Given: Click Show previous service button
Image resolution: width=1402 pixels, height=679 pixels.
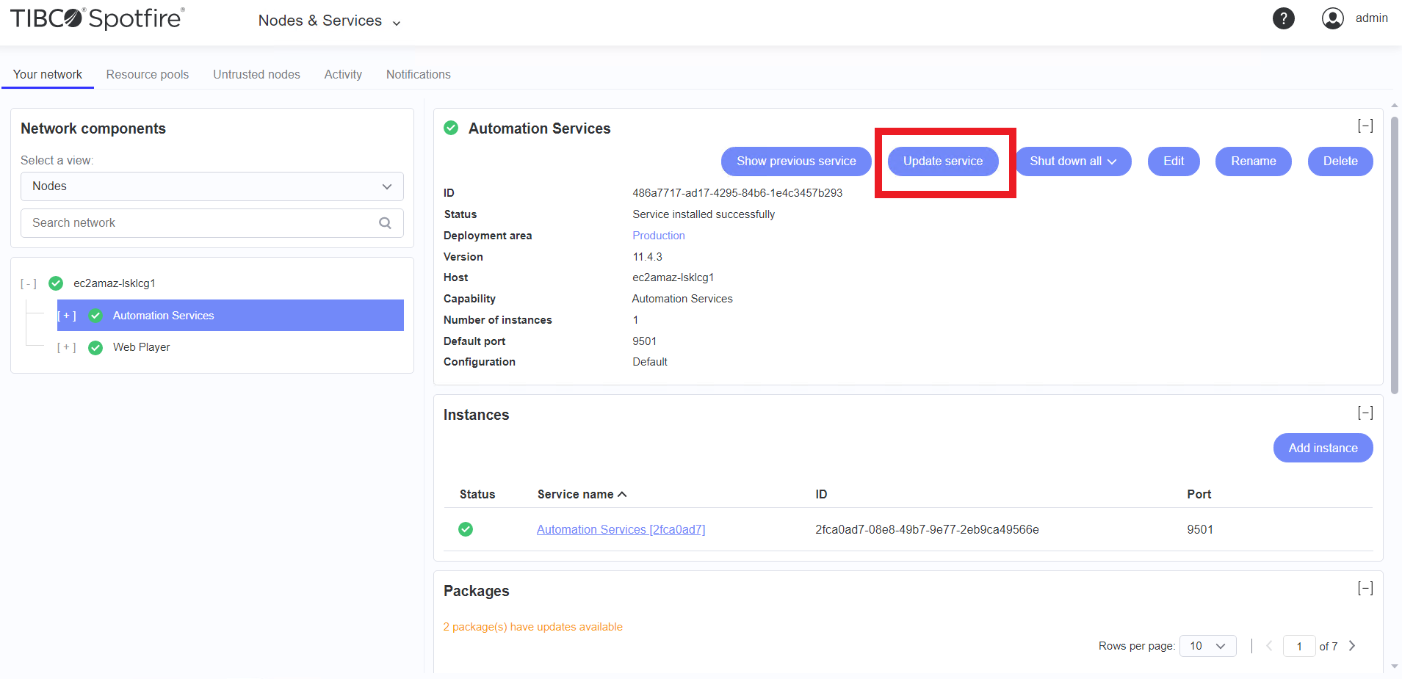Looking at the screenshot, I should [x=796, y=161].
